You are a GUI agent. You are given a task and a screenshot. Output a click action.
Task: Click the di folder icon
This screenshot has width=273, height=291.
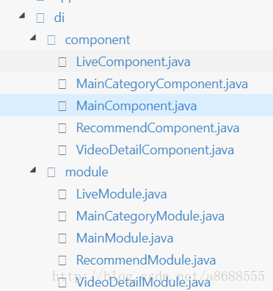coord(40,18)
